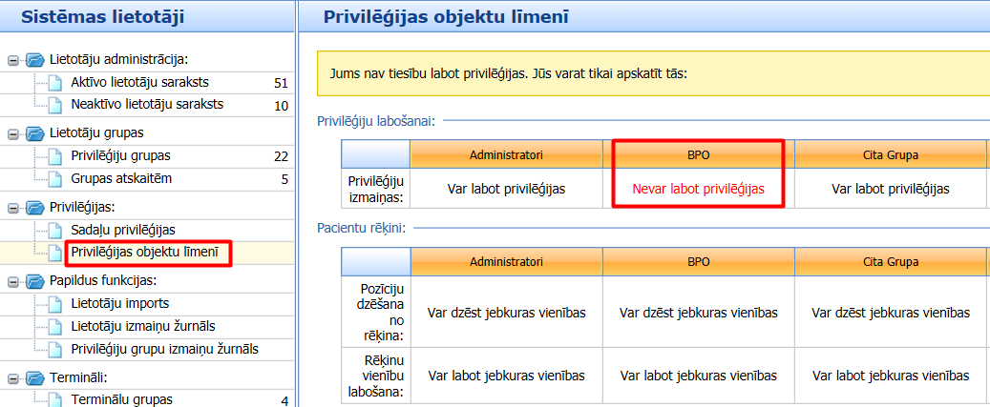Click the document icon beside Aktīvo lietotāju saraksts
The width and height of the screenshot is (990, 407).
click(x=55, y=83)
